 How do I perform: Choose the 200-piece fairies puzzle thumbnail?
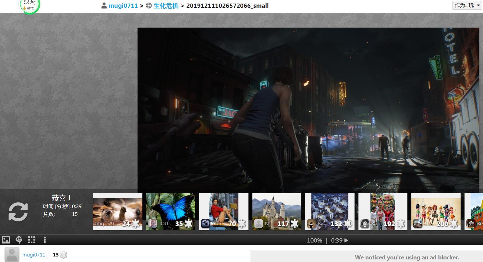coord(436,211)
